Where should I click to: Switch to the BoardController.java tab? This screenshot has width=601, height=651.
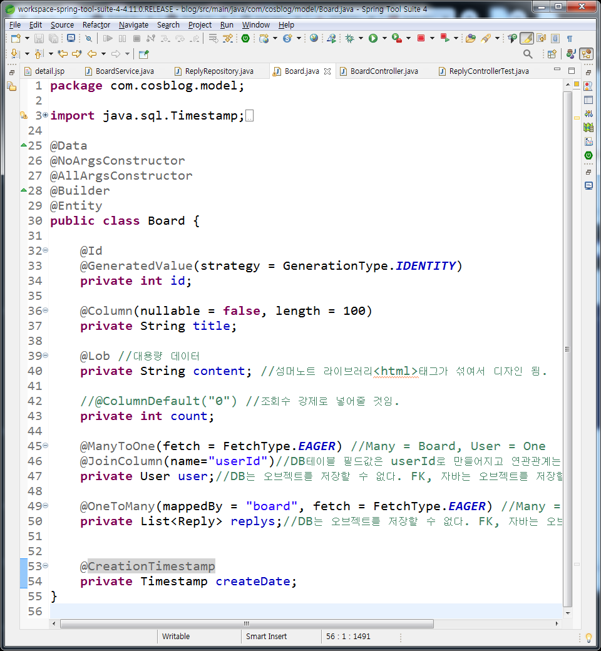tap(379, 71)
